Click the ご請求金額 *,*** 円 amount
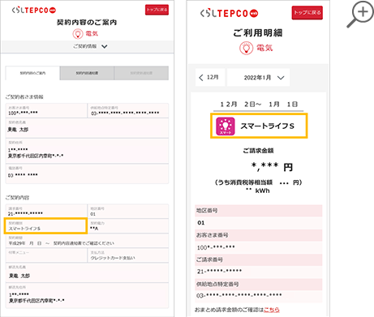The image size is (374, 317). 272,167
